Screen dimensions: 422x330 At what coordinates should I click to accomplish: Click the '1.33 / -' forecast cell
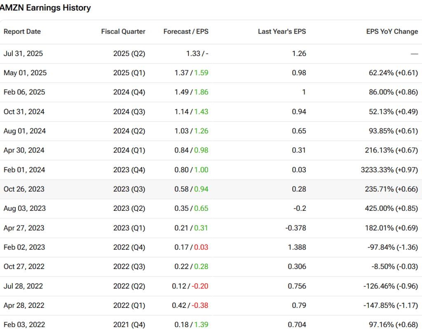[197, 54]
